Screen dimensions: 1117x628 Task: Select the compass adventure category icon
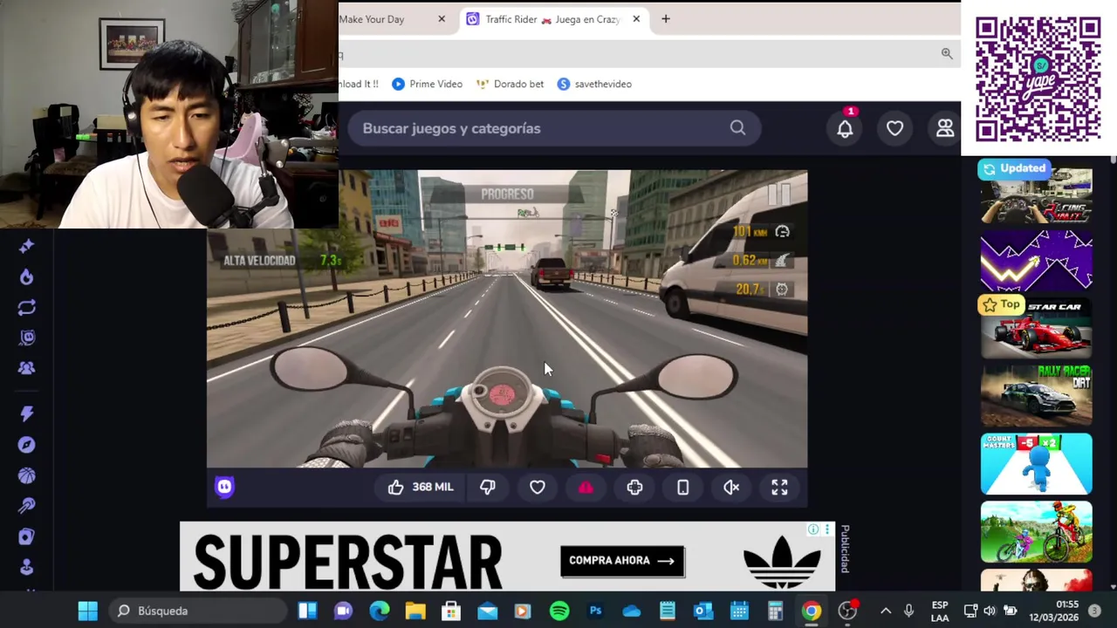coord(26,445)
